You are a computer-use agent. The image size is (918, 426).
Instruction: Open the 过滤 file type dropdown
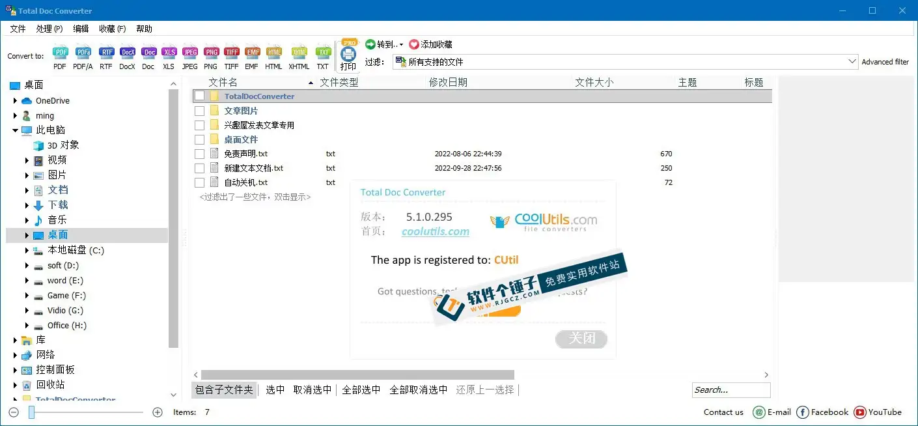click(853, 62)
